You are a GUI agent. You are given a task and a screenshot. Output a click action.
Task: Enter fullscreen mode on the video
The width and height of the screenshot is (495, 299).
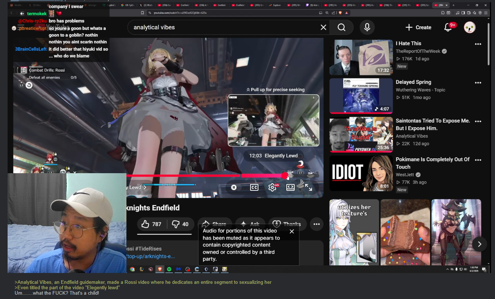click(x=308, y=187)
